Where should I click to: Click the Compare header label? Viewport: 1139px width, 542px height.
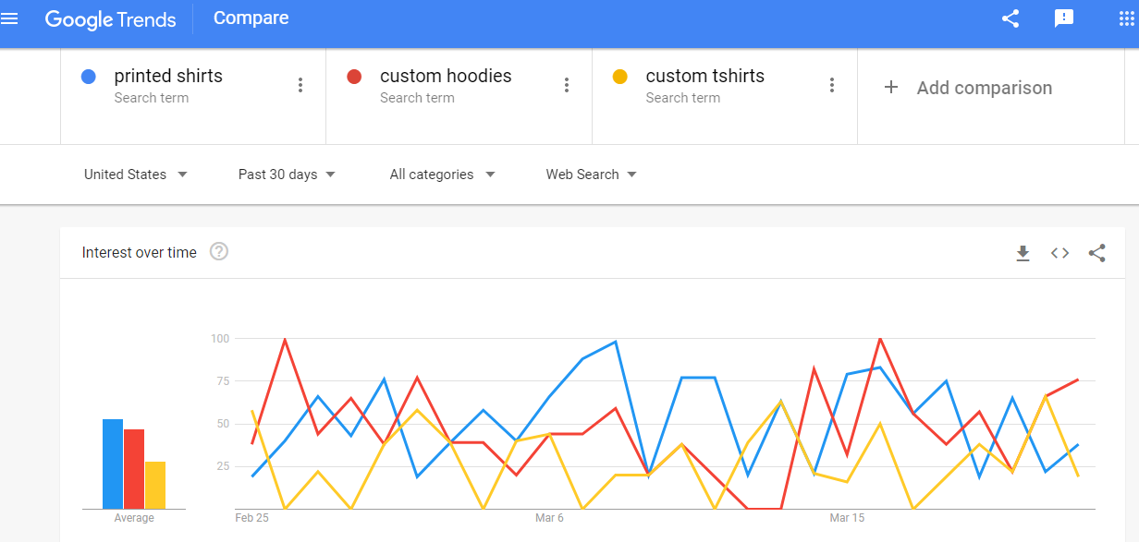coord(251,18)
